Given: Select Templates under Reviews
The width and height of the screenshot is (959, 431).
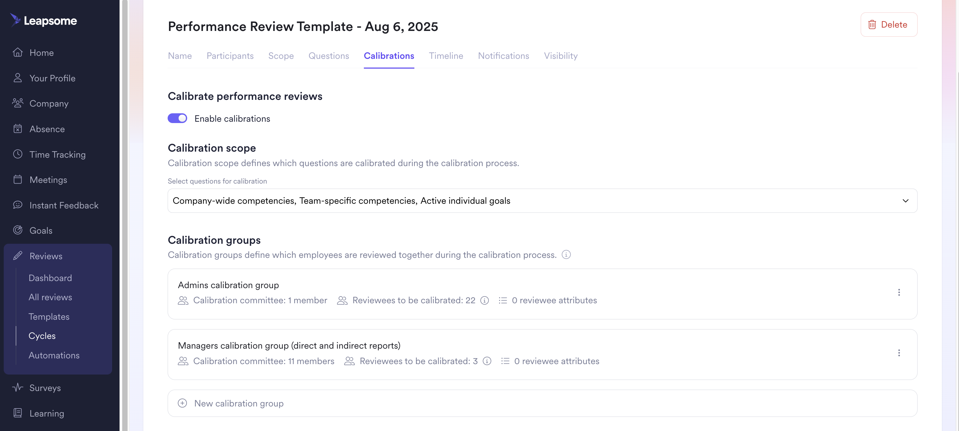Looking at the screenshot, I should coord(49,316).
